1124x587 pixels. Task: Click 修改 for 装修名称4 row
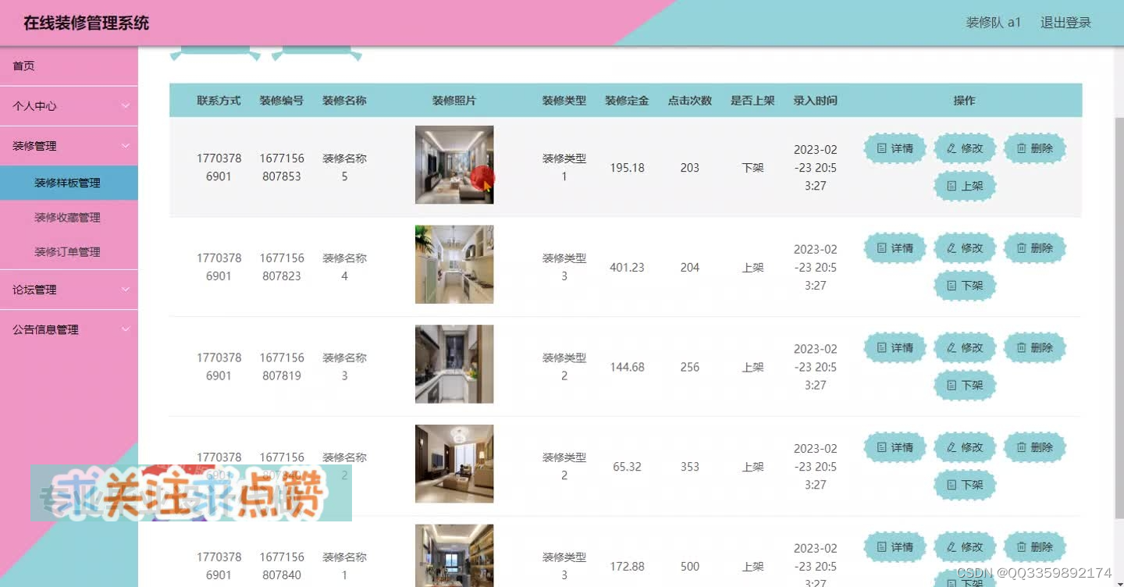[965, 248]
